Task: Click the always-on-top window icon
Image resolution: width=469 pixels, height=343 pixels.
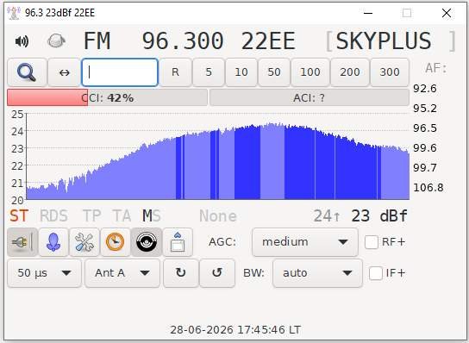Action: coord(178,242)
